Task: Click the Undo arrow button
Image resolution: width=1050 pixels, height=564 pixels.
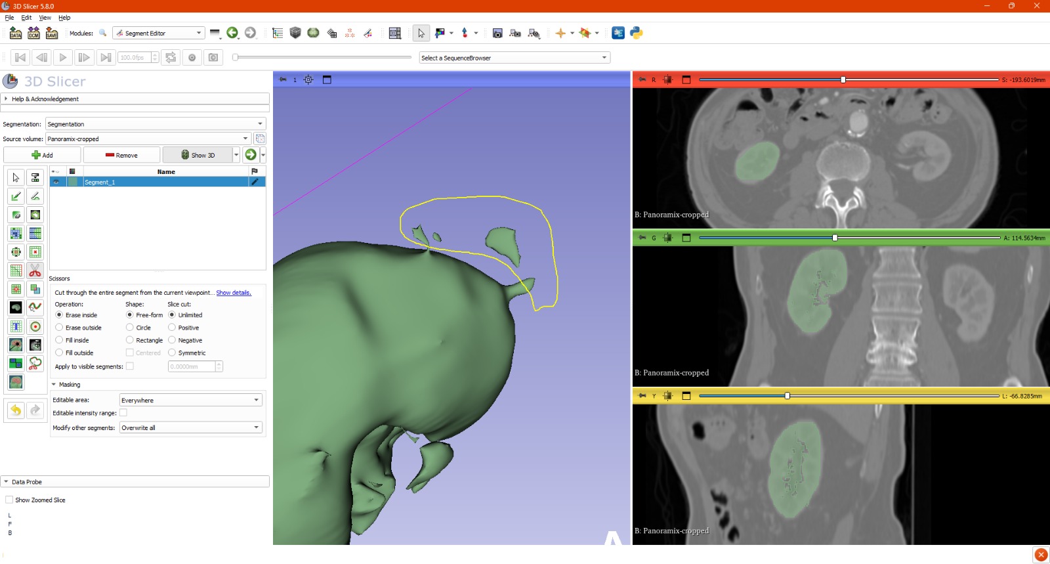Action: tap(16, 410)
